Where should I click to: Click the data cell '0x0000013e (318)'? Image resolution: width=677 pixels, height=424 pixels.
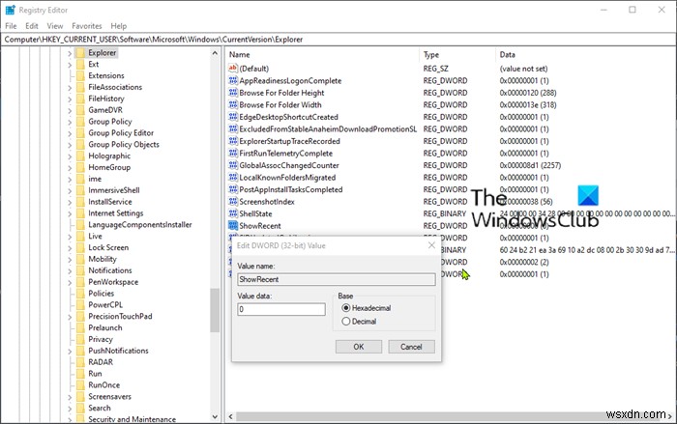point(528,105)
